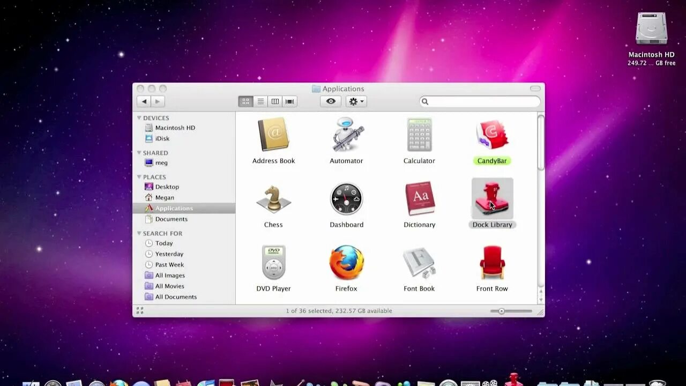The height and width of the screenshot is (386, 686).
Task: Select the Dictionary book icon
Action: (x=420, y=198)
